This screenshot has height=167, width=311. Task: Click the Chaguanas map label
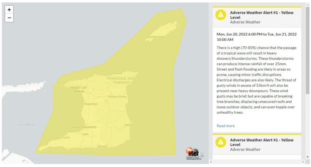pos(90,104)
